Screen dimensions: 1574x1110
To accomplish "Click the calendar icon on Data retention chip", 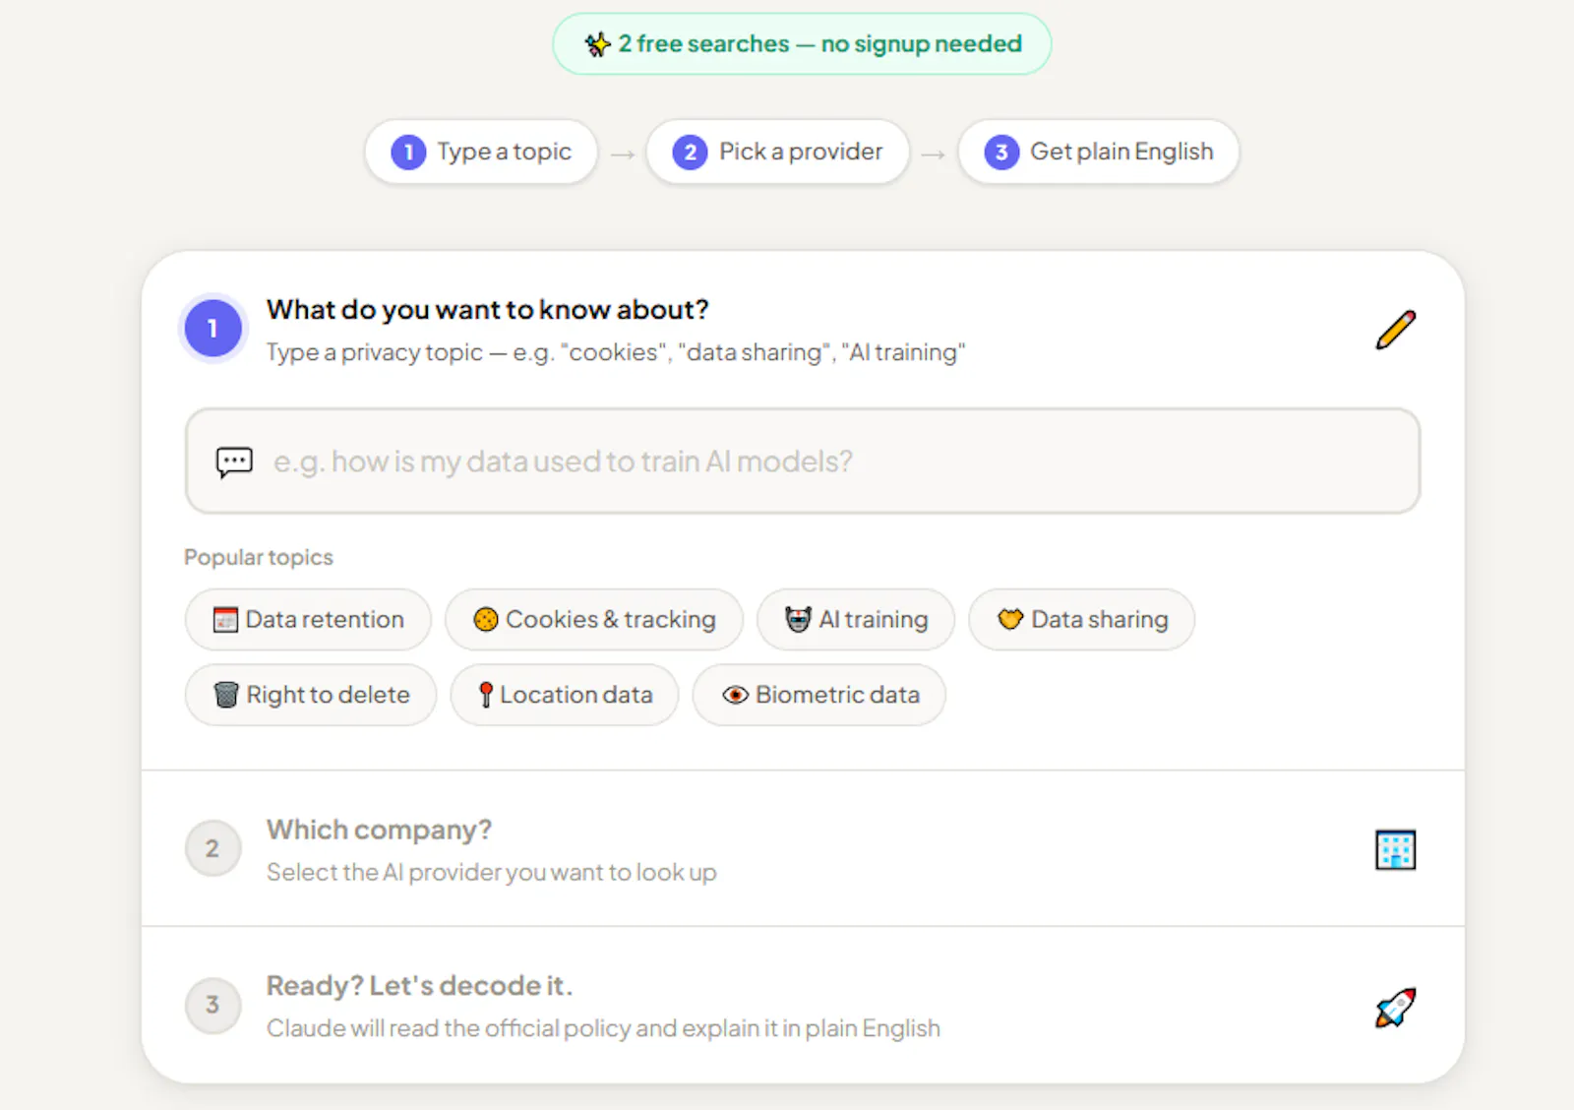I will (x=225, y=619).
